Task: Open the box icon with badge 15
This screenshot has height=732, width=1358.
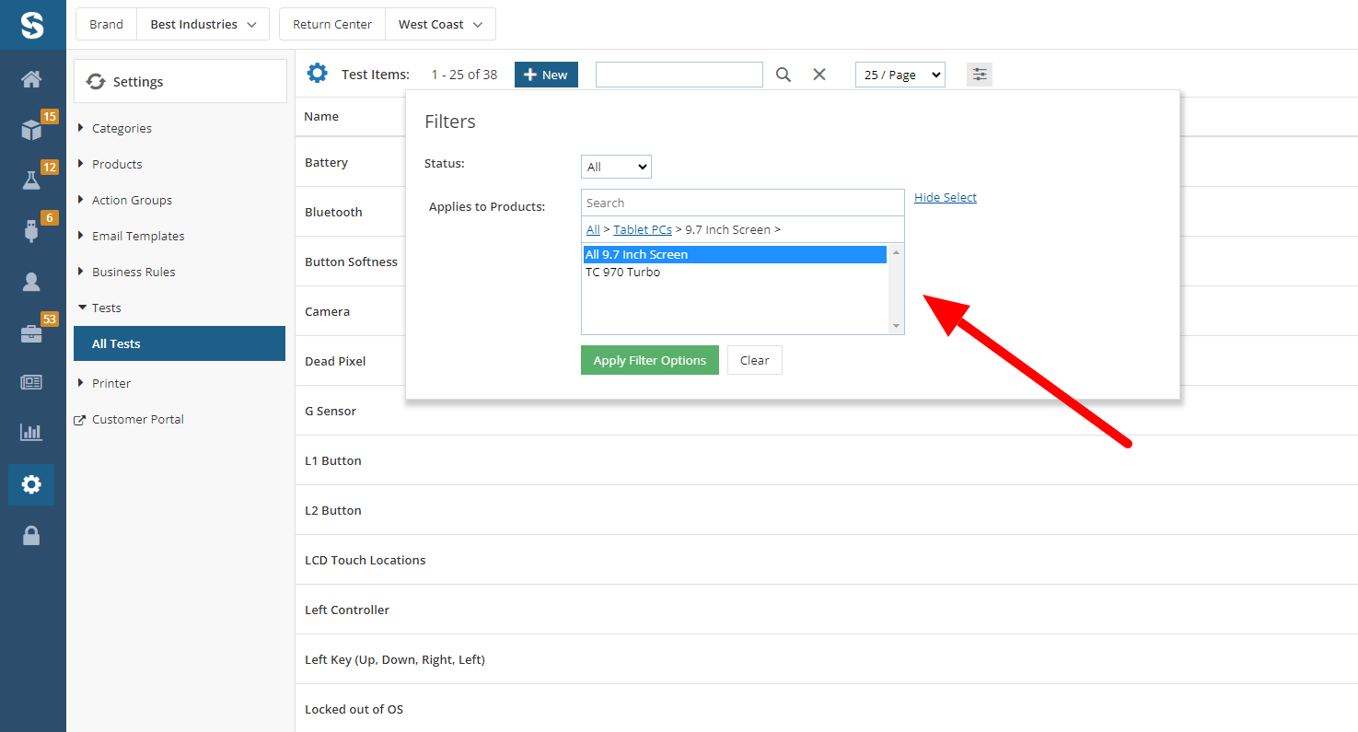Action: [31, 130]
